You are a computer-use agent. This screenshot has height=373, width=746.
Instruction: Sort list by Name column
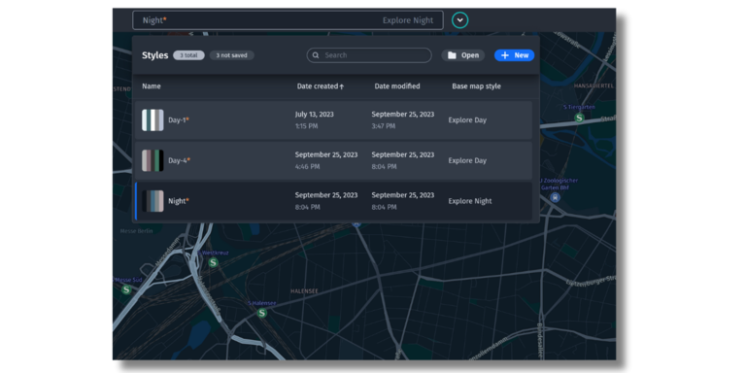point(152,86)
